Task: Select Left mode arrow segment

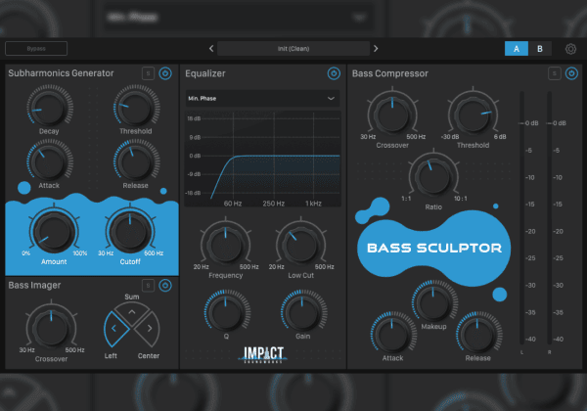Action: pos(115,329)
